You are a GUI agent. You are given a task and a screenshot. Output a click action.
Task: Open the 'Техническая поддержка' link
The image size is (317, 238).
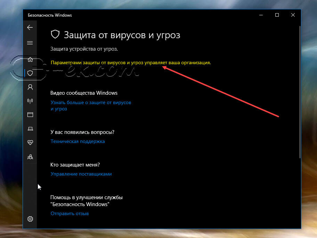click(x=78, y=141)
